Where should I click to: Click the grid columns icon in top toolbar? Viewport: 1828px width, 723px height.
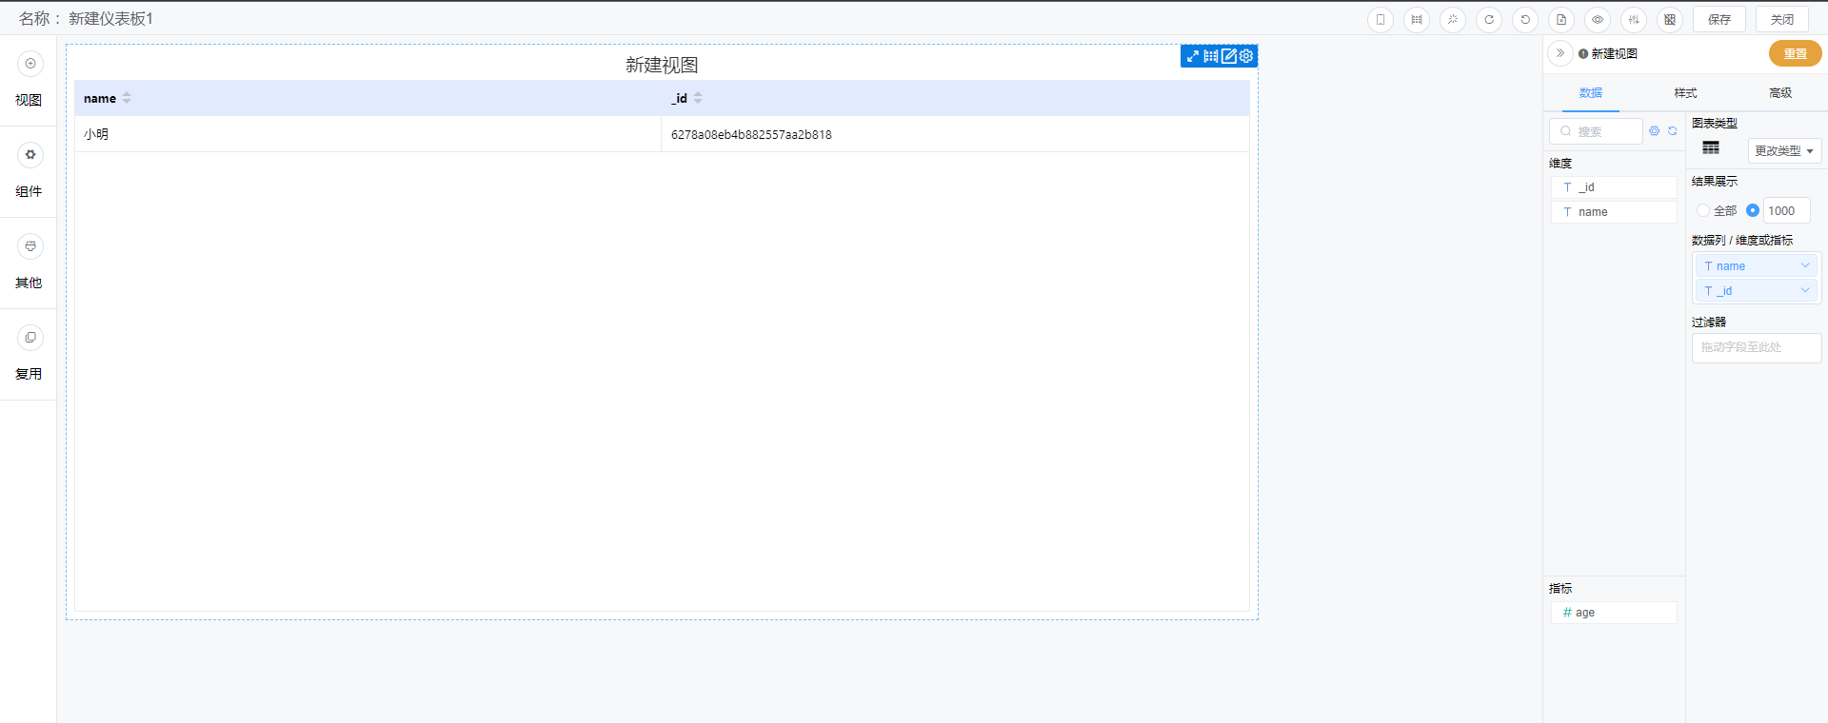pyautogui.click(x=1417, y=19)
